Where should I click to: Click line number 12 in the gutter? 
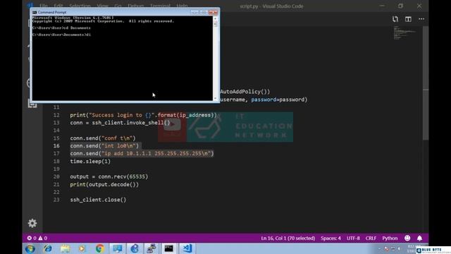[x=56, y=115]
